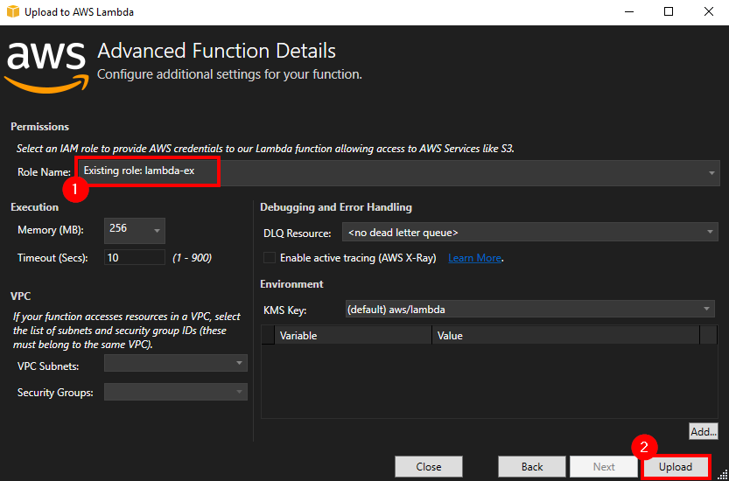Open the VPC Subnets dropdown
The height and width of the screenshot is (481, 729).
tap(176, 363)
